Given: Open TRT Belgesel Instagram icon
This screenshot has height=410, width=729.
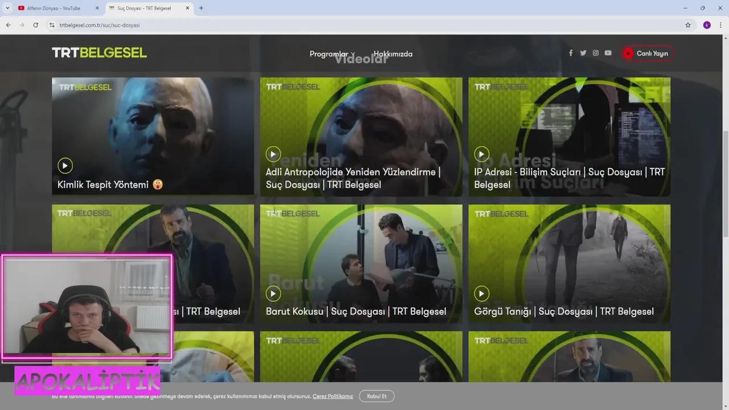Looking at the screenshot, I should point(596,53).
